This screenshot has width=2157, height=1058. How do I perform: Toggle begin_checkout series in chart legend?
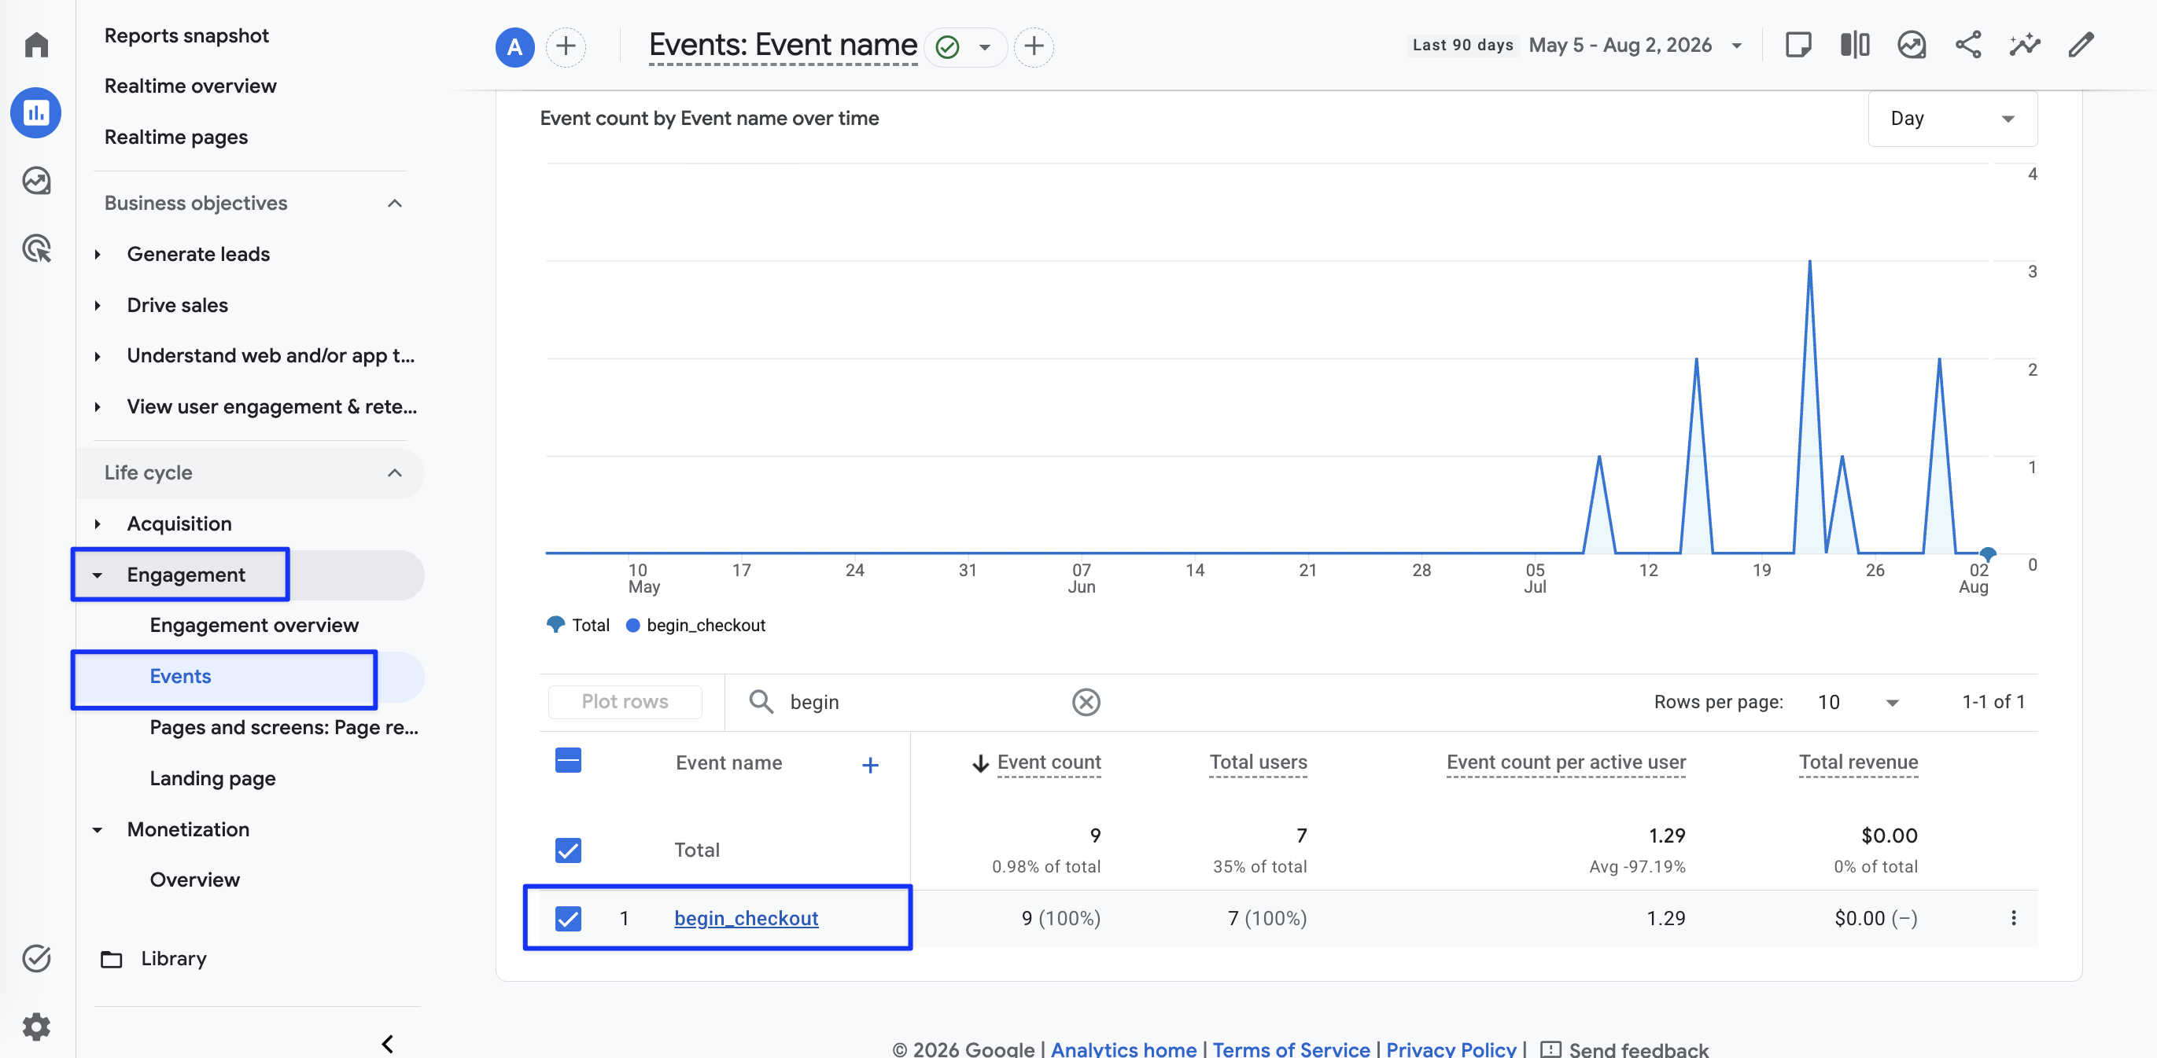[x=696, y=625]
